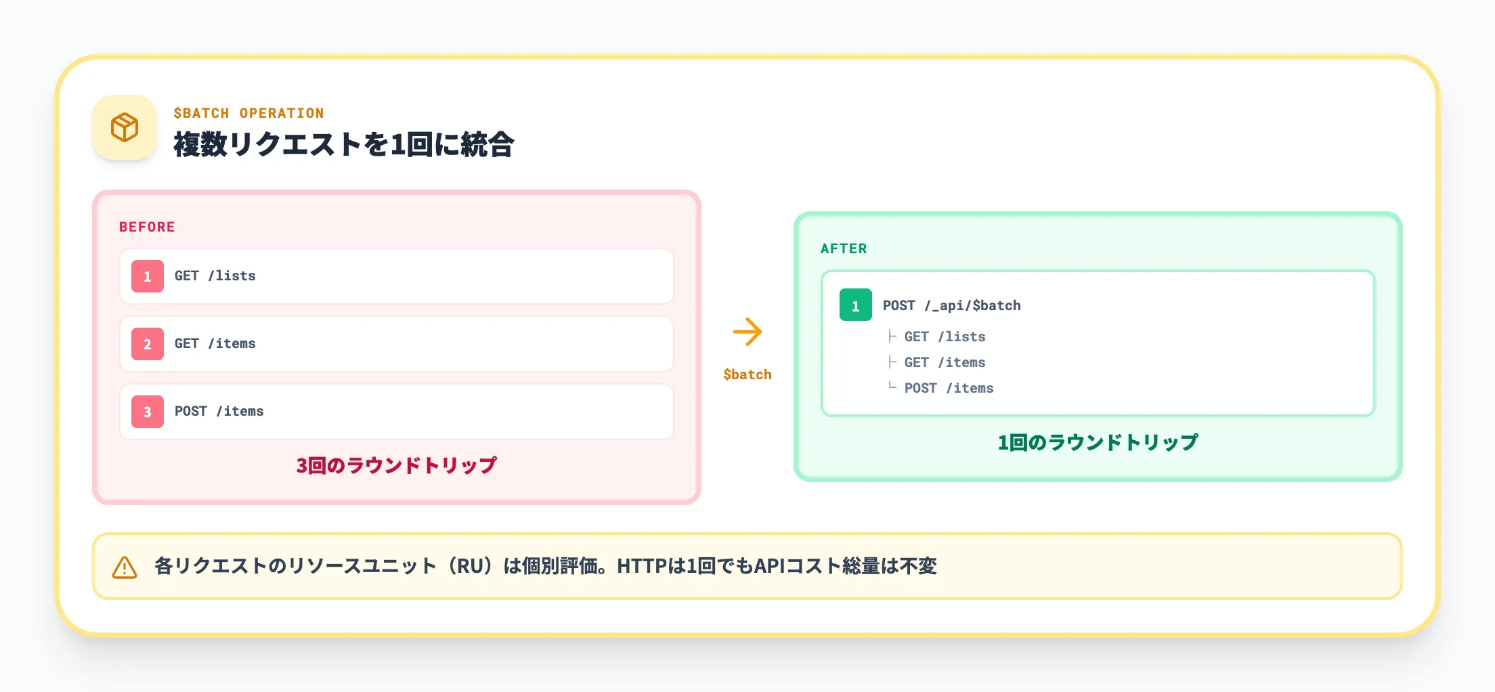
Task: Click the orange arrow between BEFORE and AFTER
Action: pyautogui.click(x=749, y=332)
